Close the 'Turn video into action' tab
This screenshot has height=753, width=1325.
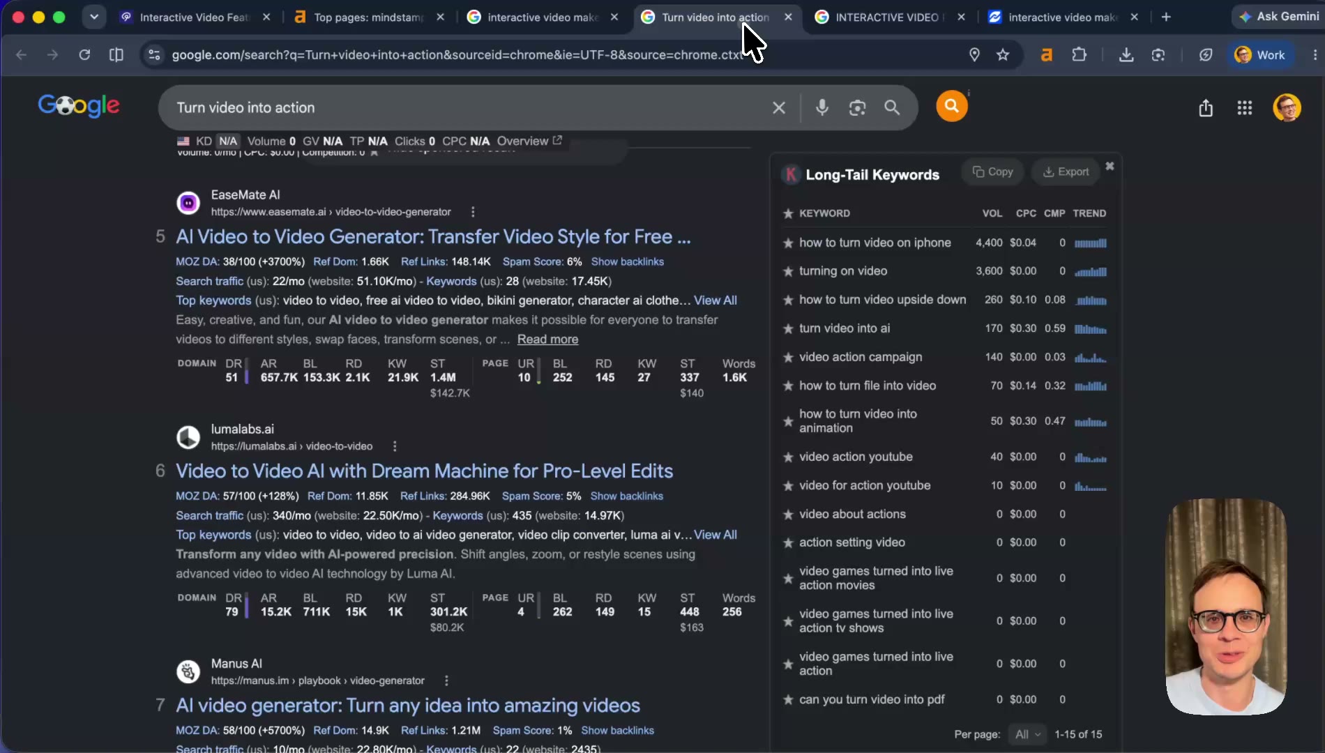click(788, 17)
